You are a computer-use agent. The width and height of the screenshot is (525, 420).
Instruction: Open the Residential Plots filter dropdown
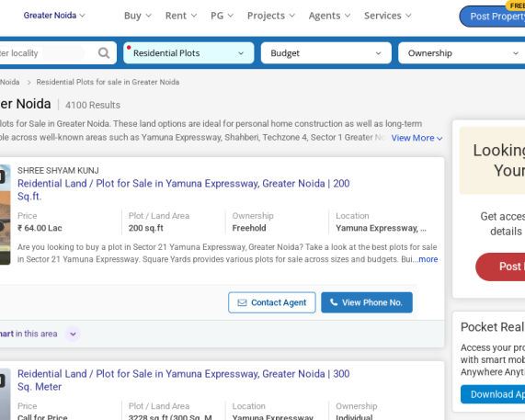pyautogui.click(x=188, y=53)
